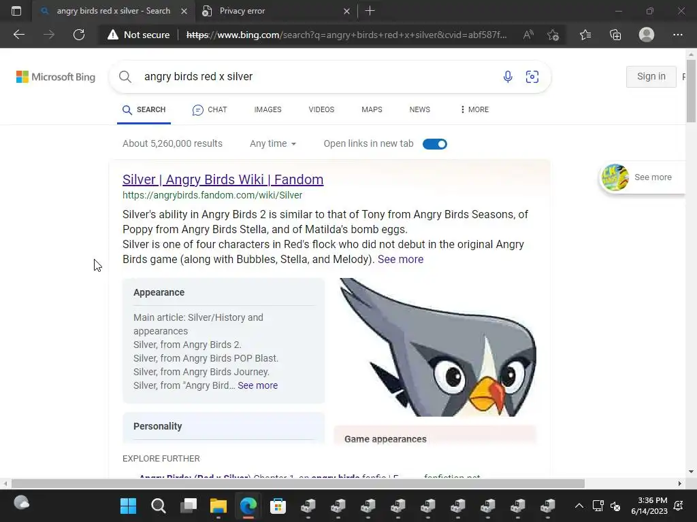
Task: Close the Privacy error tab
Action: (346, 11)
